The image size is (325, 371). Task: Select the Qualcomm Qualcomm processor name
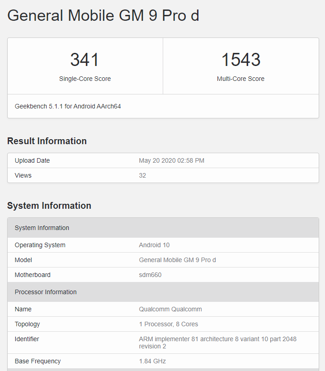pos(170,309)
